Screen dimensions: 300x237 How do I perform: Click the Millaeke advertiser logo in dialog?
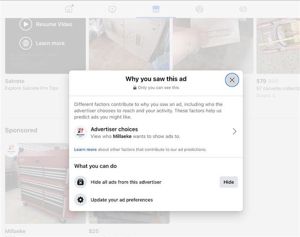pyautogui.click(x=81, y=133)
